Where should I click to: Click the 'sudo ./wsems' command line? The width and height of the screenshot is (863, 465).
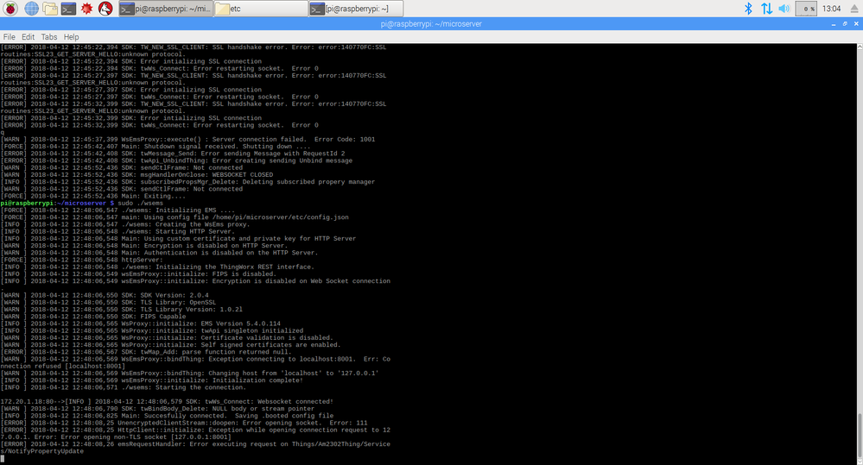82,204
